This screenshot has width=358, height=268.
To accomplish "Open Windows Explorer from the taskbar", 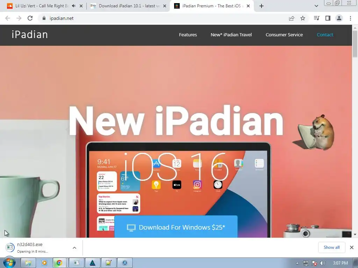I will [28, 263].
